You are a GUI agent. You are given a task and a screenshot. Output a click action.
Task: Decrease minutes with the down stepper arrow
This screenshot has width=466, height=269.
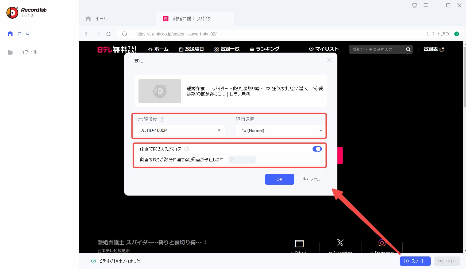point(253,161)
